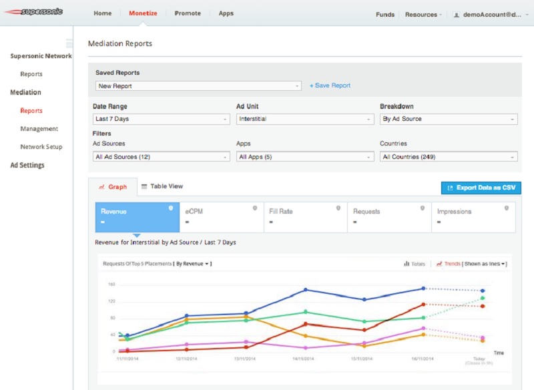The image size is (534, 390).
Task: Click the green dotted point at Today
Action: [x=482, y=298]
